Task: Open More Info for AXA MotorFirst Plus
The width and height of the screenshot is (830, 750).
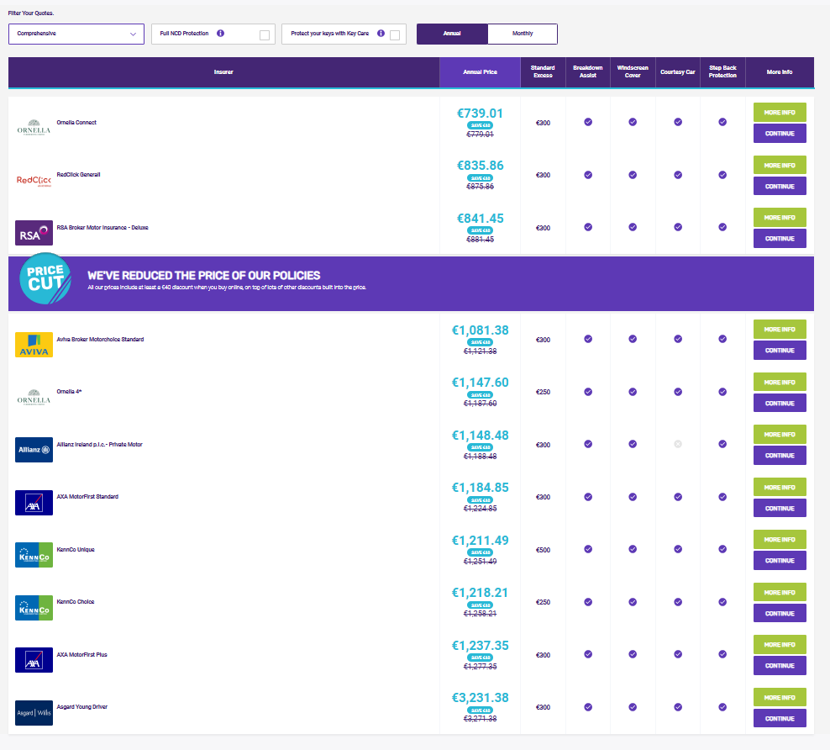Action: click(780, 645)
